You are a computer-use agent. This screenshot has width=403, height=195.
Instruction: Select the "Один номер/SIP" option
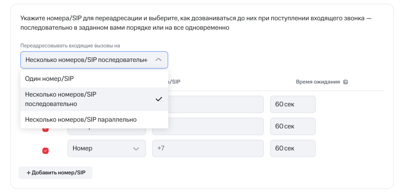pyautogui.click(x=94, y=79)
